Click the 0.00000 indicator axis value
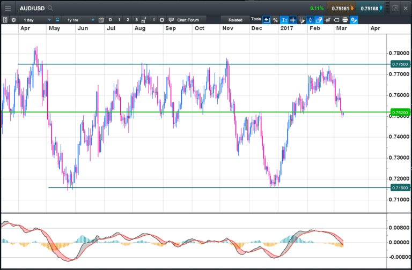The width and height of the screenshot is (412, 270). [399, 243]
